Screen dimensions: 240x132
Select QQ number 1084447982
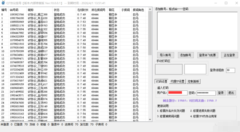coord(17,33)
